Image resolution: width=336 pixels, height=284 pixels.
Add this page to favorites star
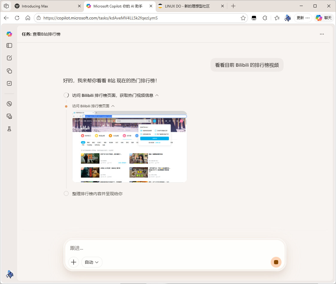pos(243,18)
